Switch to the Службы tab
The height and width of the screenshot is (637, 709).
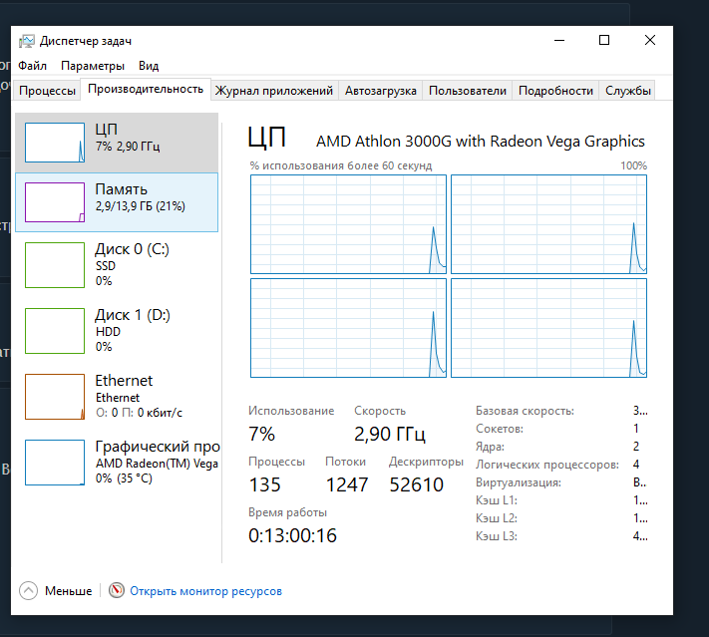point(628,91)
